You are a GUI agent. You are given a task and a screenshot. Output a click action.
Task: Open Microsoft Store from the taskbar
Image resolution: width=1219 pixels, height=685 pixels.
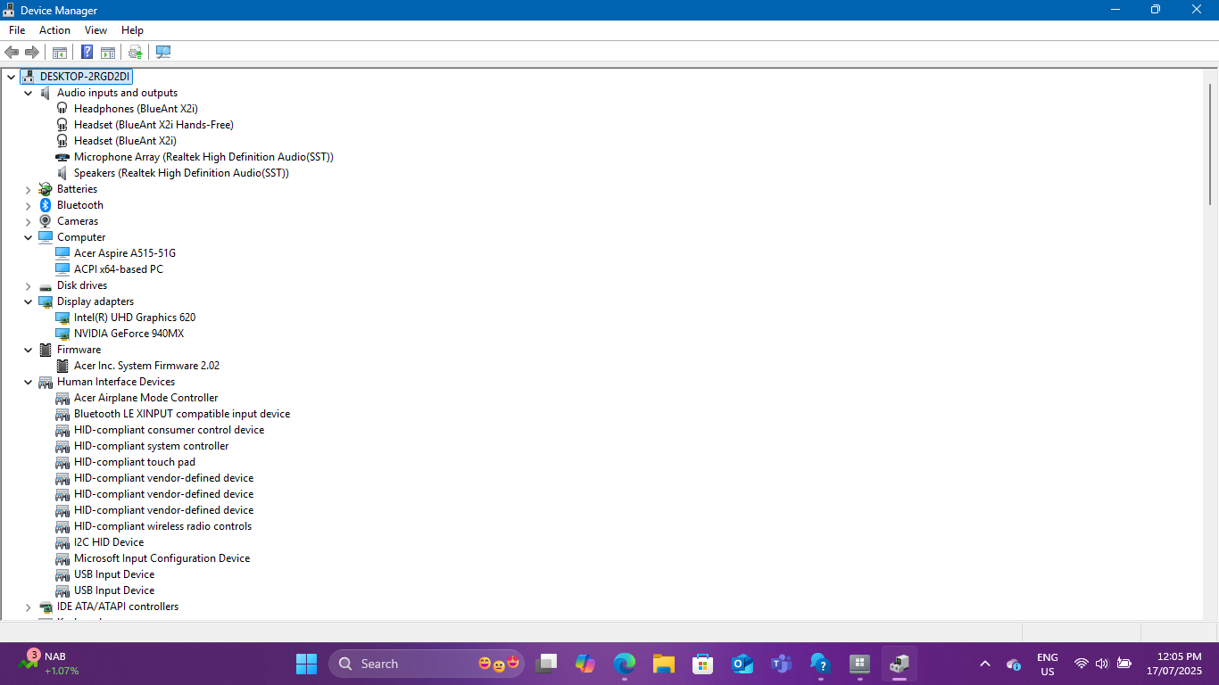pyautogui.click(x=703, y=664)
